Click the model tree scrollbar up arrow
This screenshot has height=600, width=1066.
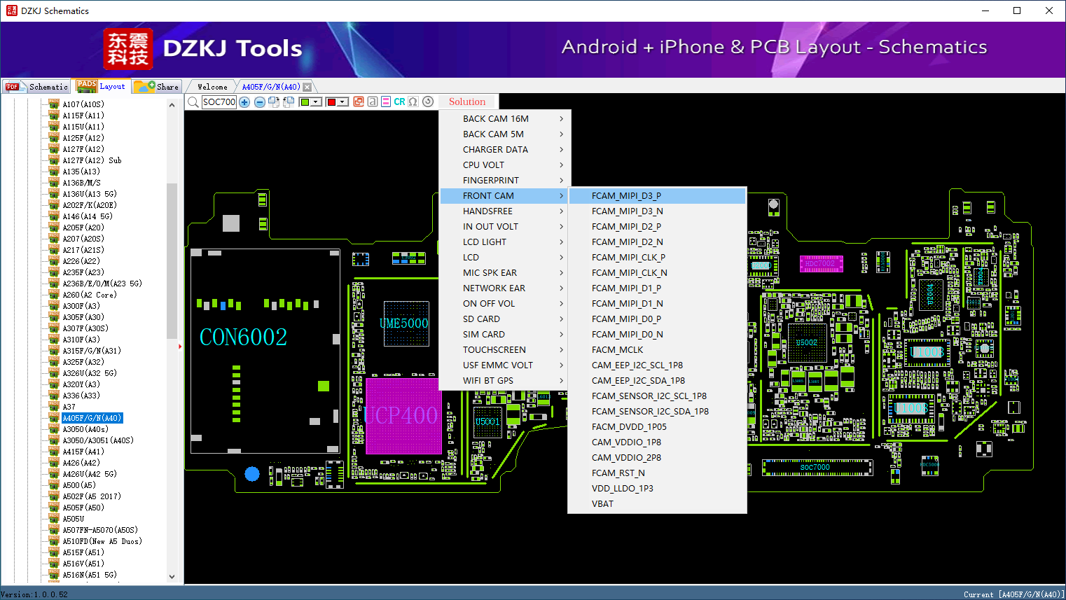tap(172, 105)
